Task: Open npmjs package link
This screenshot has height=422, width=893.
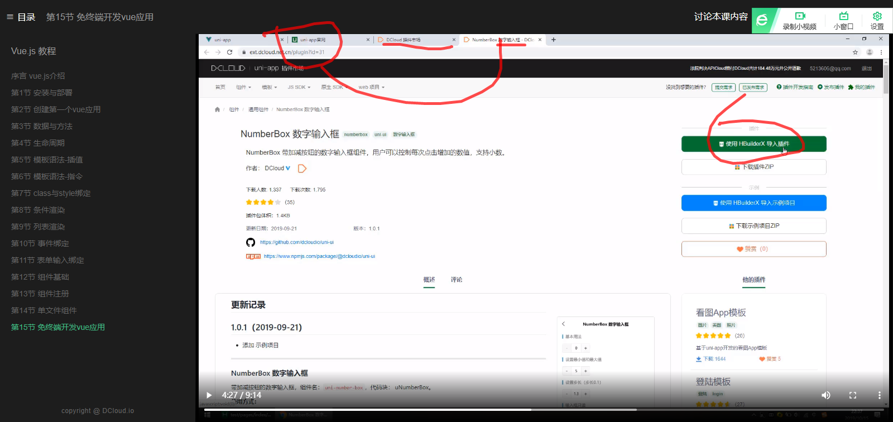Action: tap(319, 256)
